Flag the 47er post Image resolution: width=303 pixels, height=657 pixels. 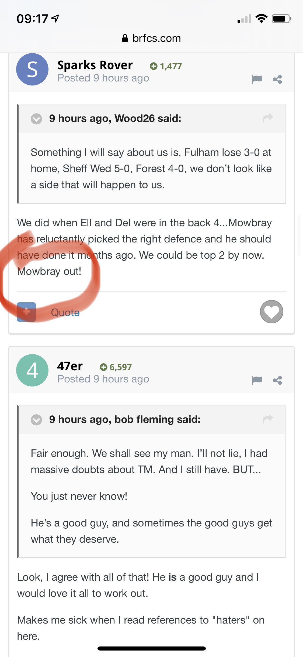(257, 380)
